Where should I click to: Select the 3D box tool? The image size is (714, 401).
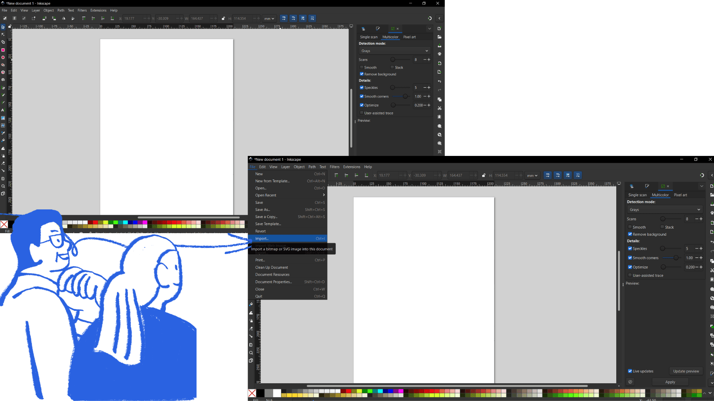pyautogui.click(x=3, y=72)
